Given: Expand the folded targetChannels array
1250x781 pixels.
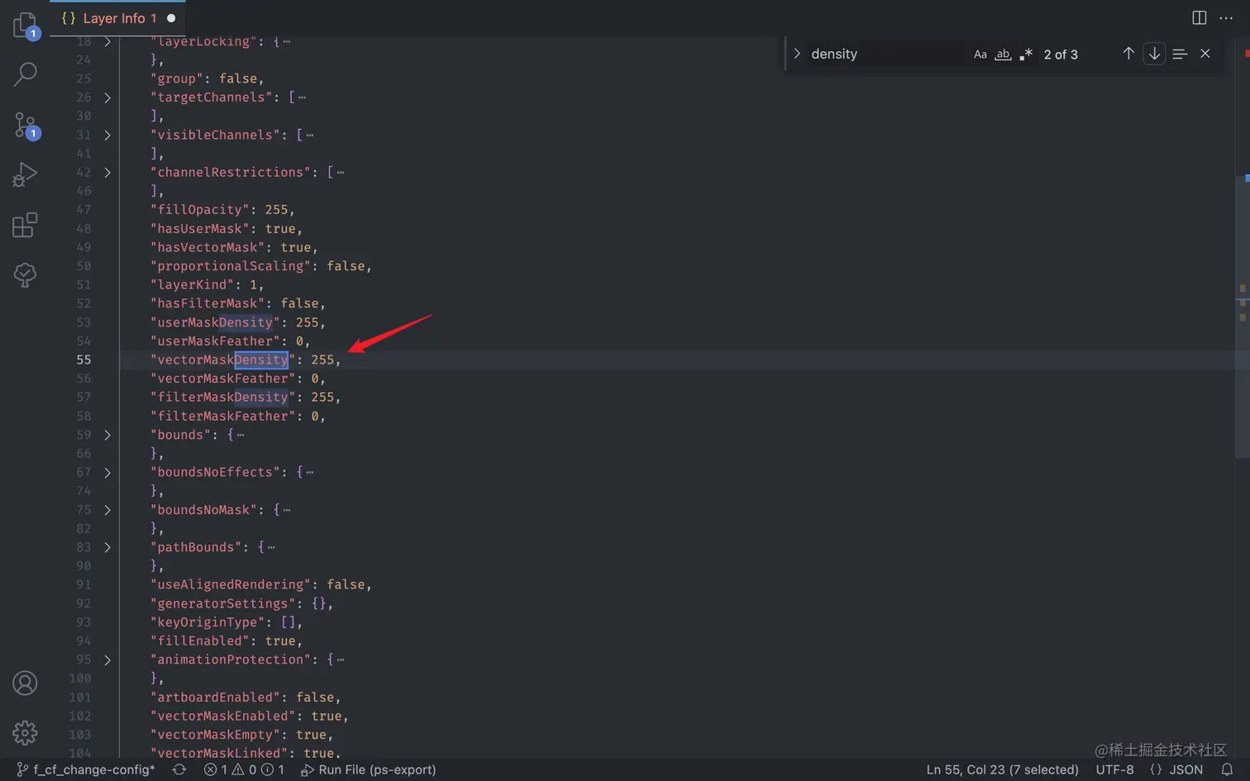Looking at the screenshot, I should coord(107,98).
